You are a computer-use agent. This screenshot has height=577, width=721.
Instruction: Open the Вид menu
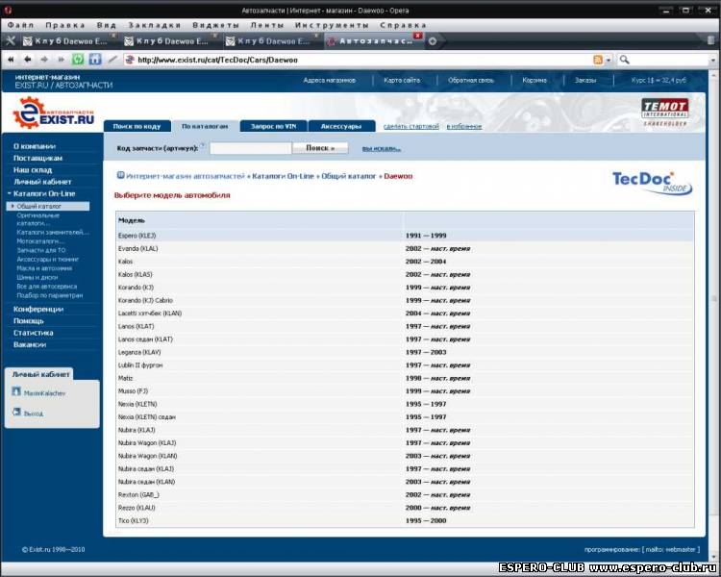click(x=106, y=25)
